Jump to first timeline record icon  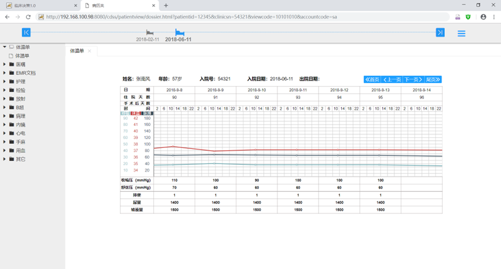tap(26, 32)
